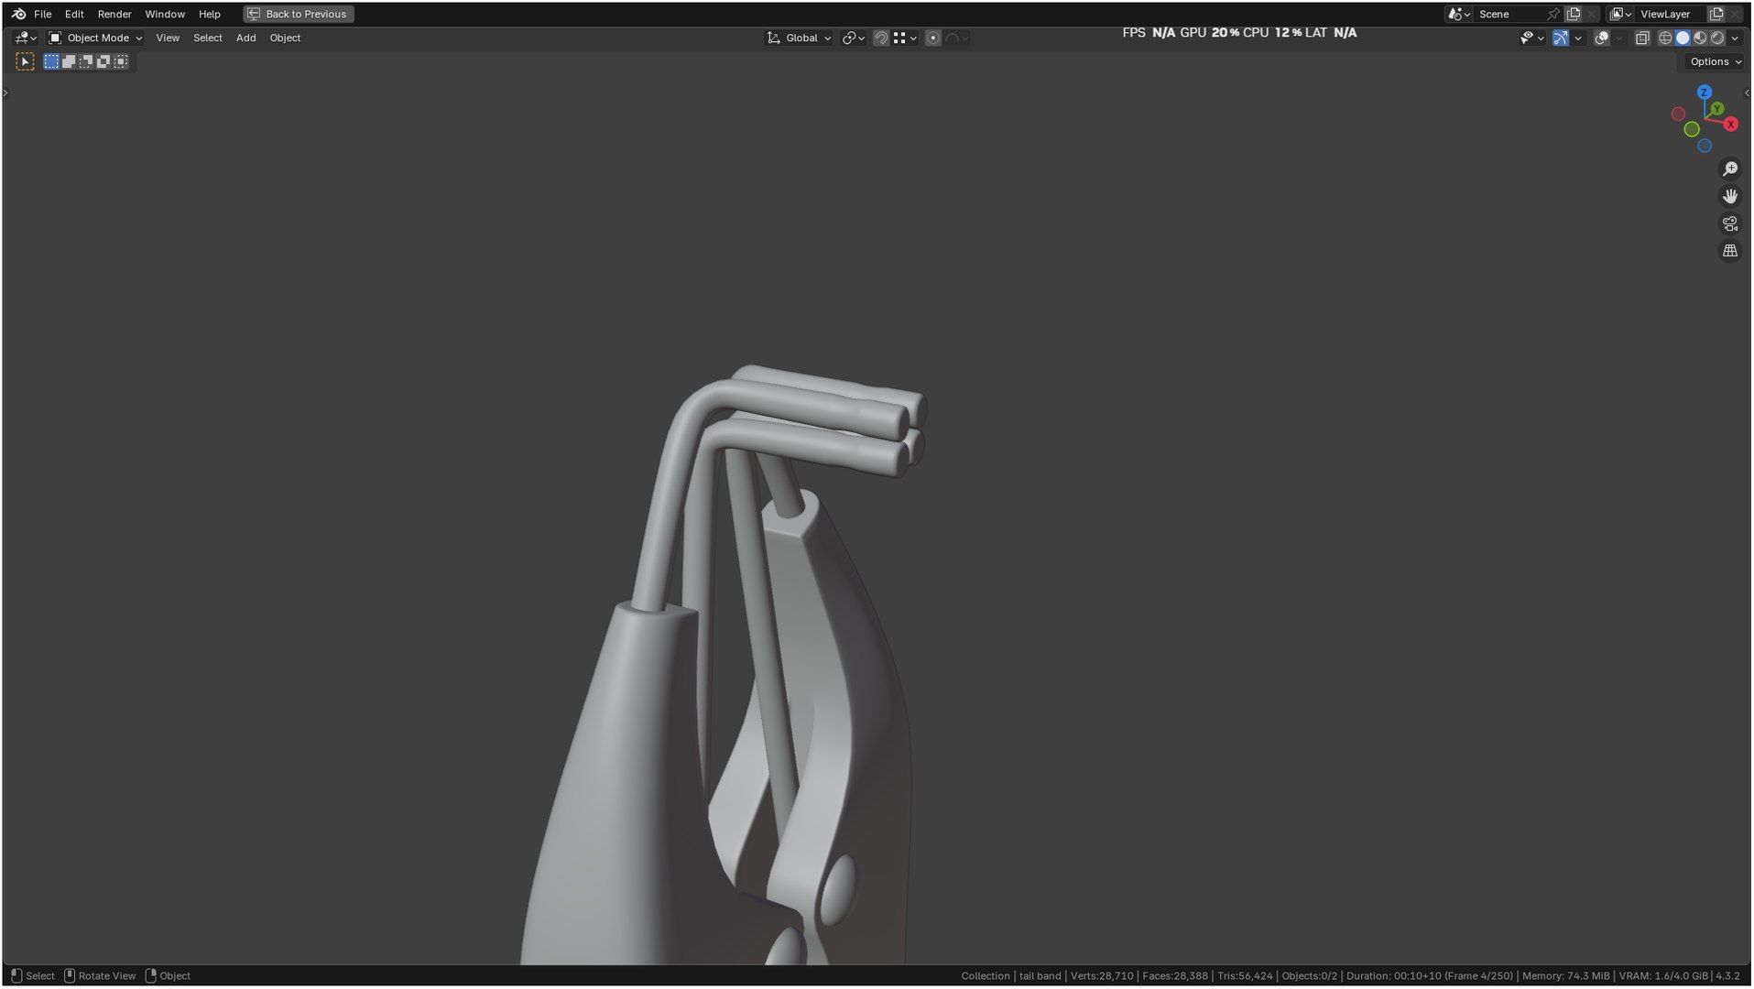This screenshot has height=989, width=1754.
Task: Toggle snapping magnet button
Action: coord(880,38)
